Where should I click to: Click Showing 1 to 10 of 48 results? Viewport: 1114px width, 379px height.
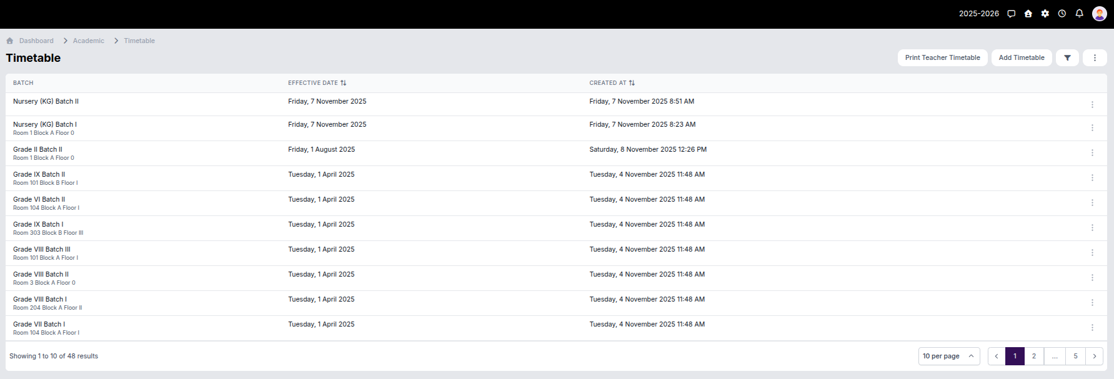pyautogui.click(x=54, y=356)
